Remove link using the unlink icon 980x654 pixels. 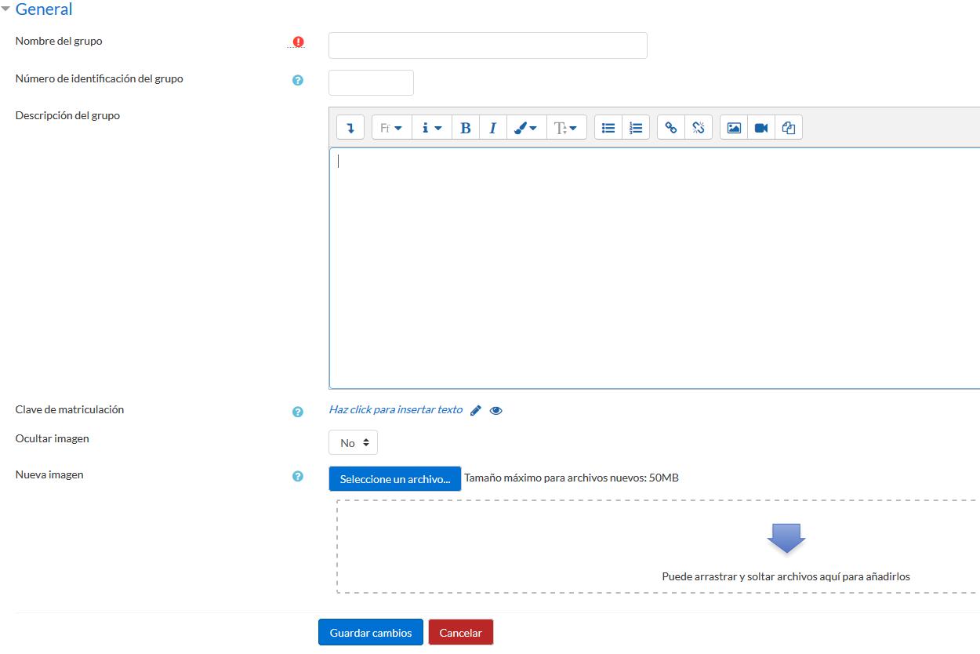699,127
